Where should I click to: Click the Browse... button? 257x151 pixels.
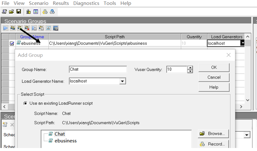click(213, 134)
